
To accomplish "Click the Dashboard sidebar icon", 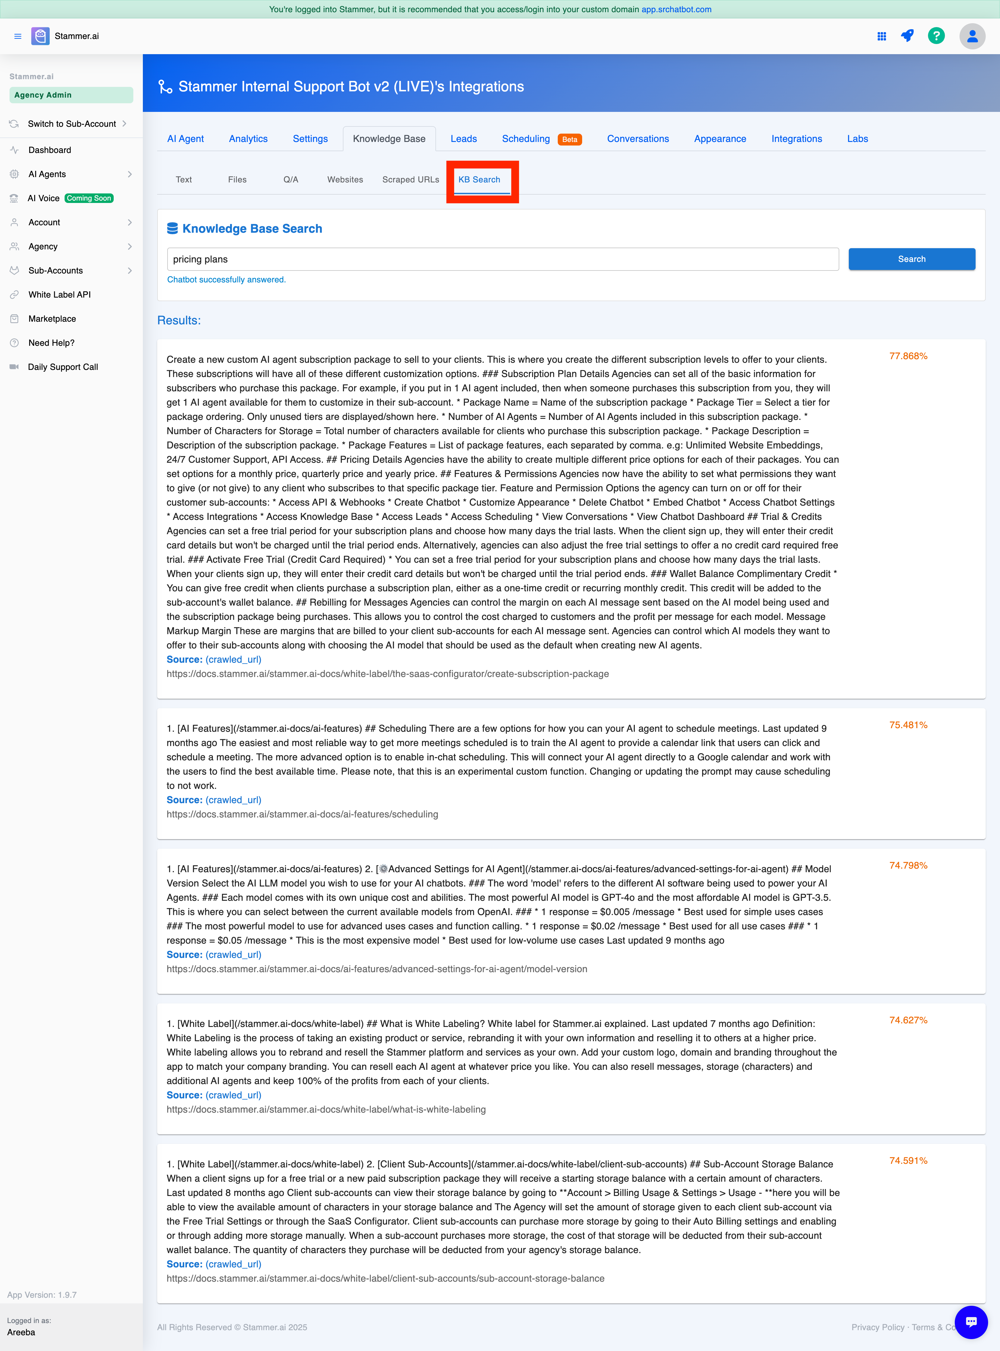I will tap(15, 150).
